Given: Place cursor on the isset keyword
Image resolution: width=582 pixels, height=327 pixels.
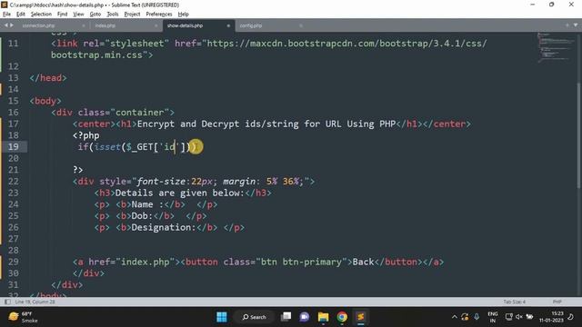Looking at the screenshot, I should click(x=107, y=147).
